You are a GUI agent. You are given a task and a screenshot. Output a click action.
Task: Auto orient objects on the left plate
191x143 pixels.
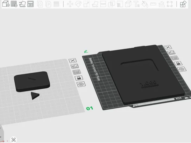(75, 66)
